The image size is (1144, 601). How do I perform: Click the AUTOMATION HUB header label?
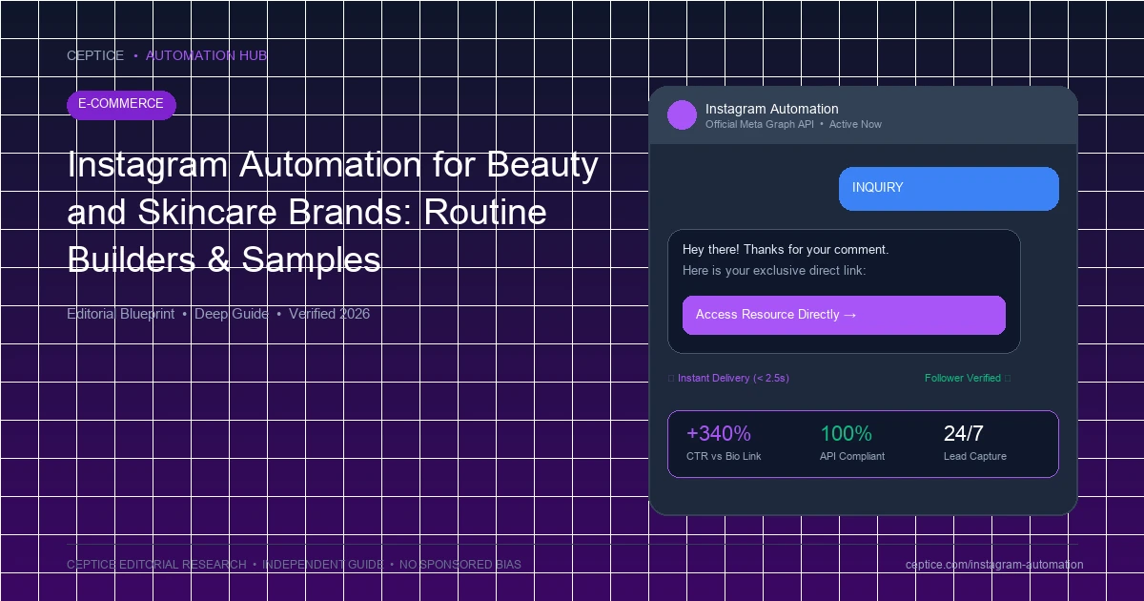[206, 55]
